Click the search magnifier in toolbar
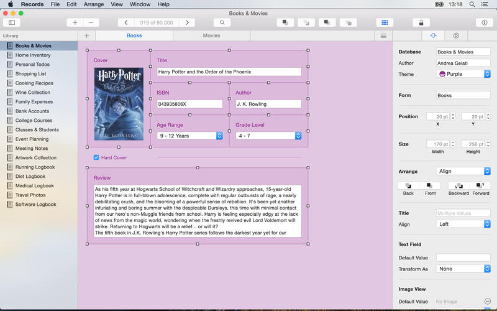The height and width of the screenshot is (311, 497). click(222, 22)
